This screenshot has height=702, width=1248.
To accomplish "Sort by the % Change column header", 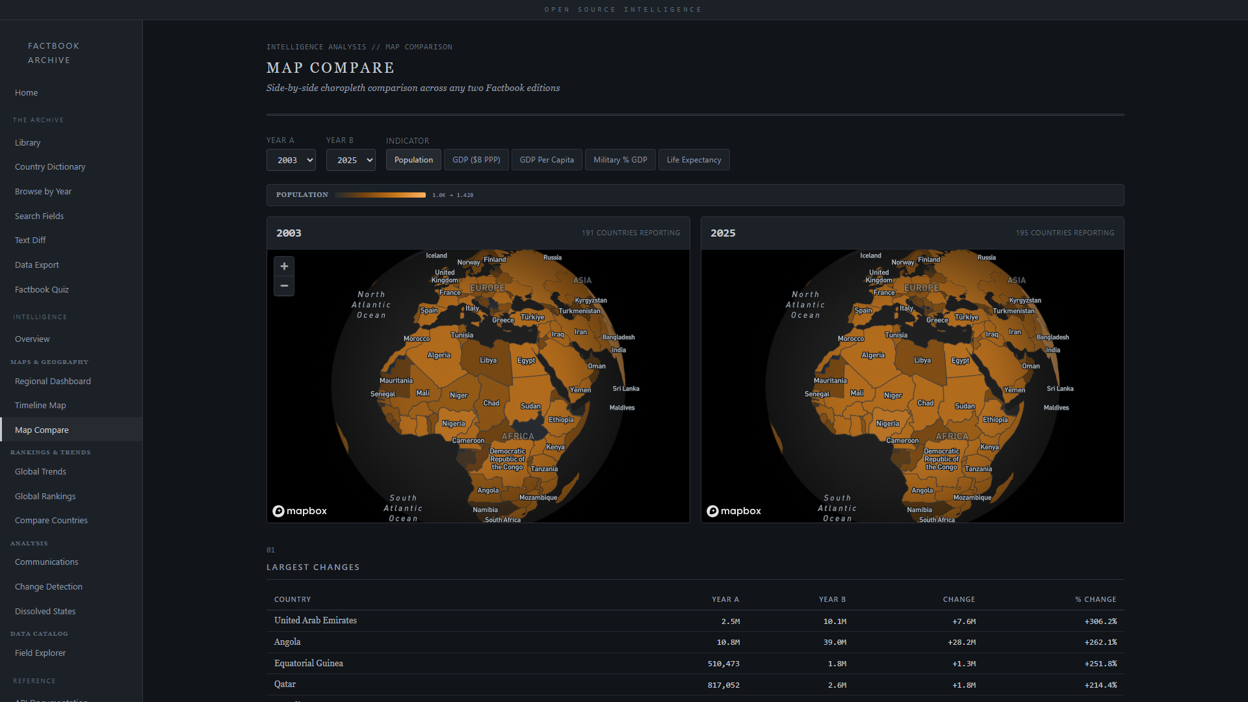I will click(1095, 599).
